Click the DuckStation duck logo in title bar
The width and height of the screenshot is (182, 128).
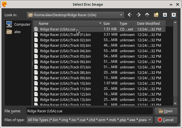click(4, 4)
